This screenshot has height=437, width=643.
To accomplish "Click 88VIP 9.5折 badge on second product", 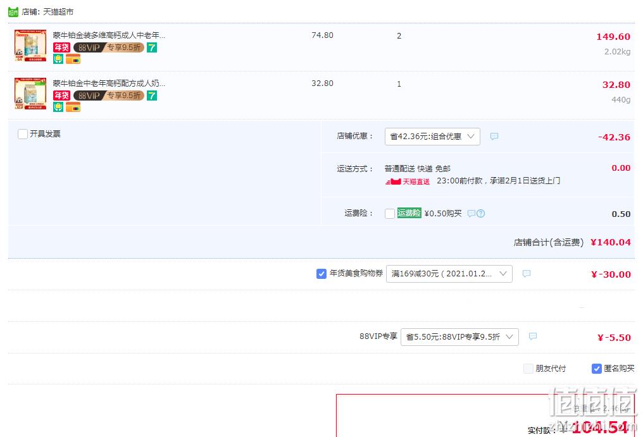I will click(109, 95).
